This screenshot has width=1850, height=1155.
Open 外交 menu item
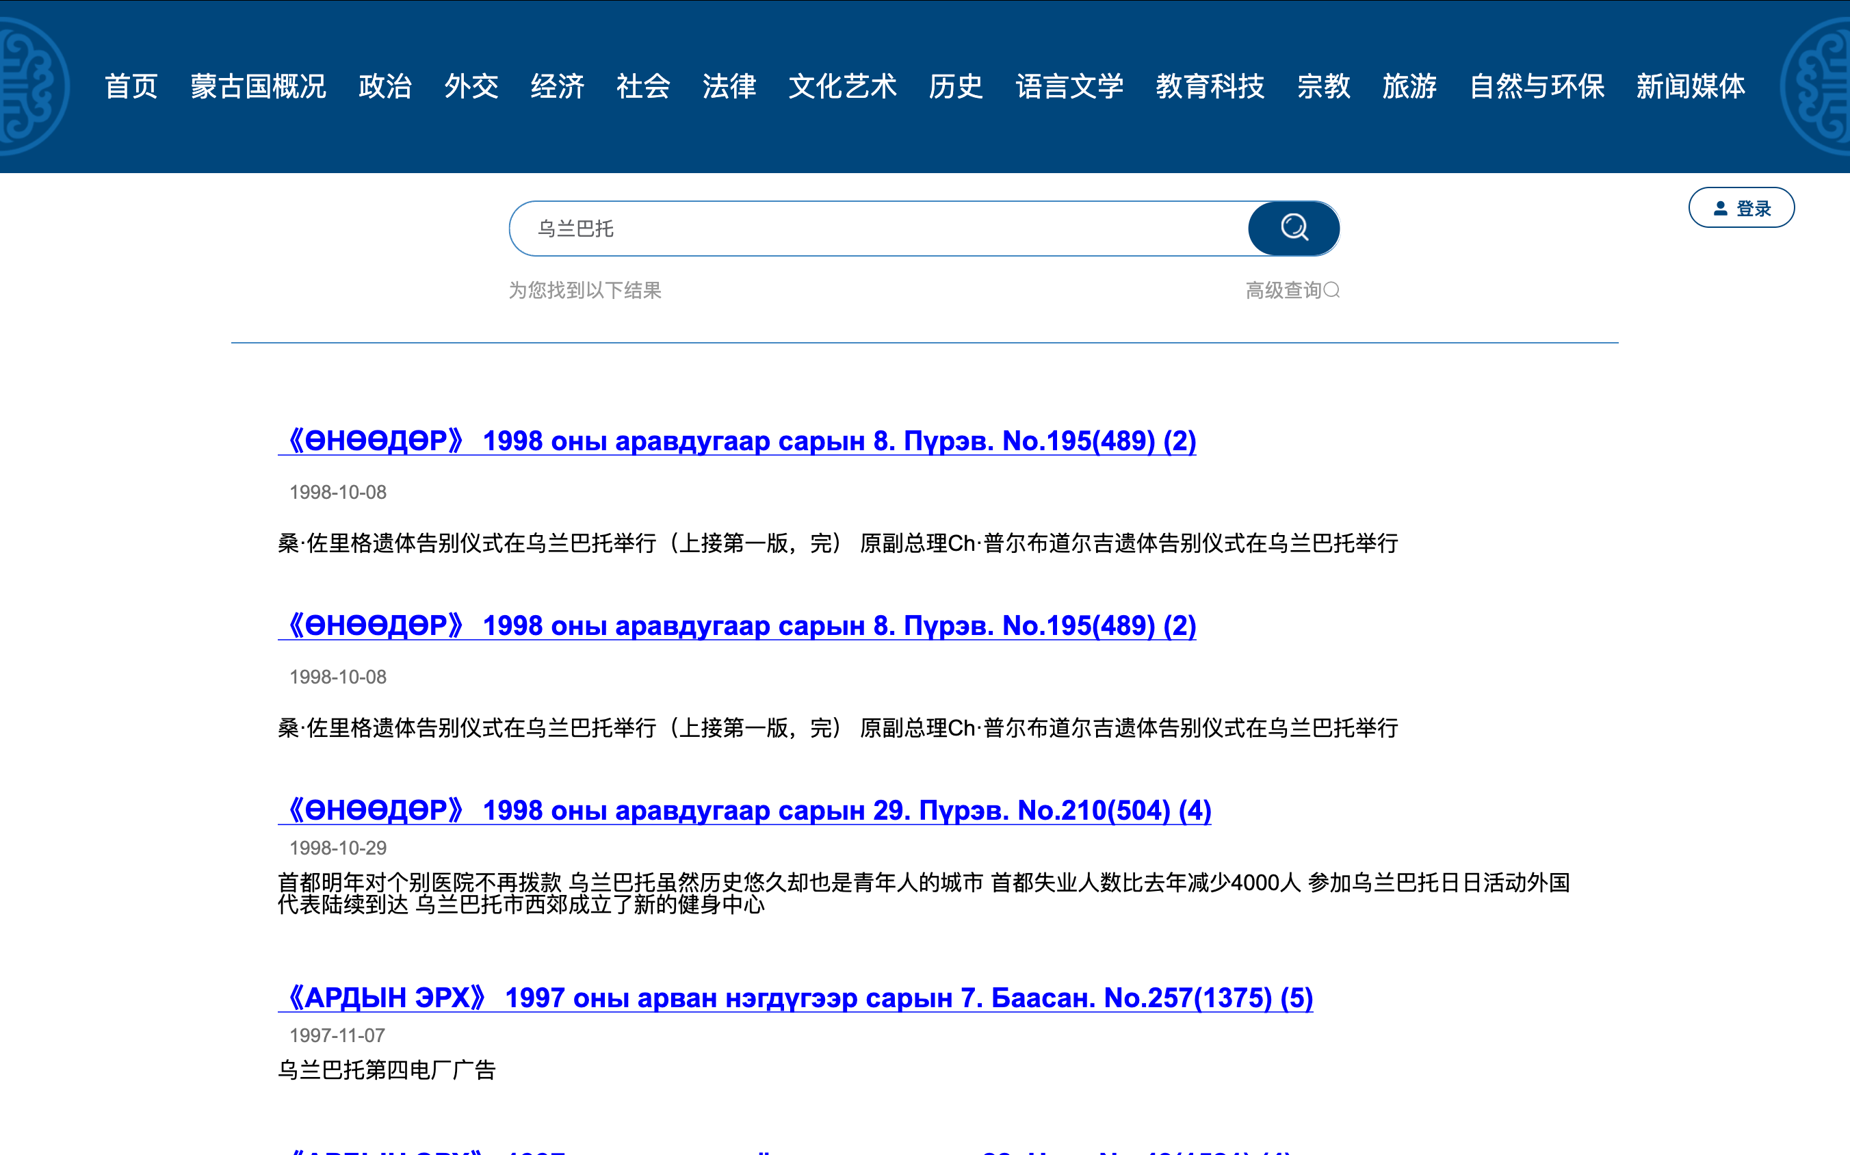pyautogui.click(x=471, y=86)
